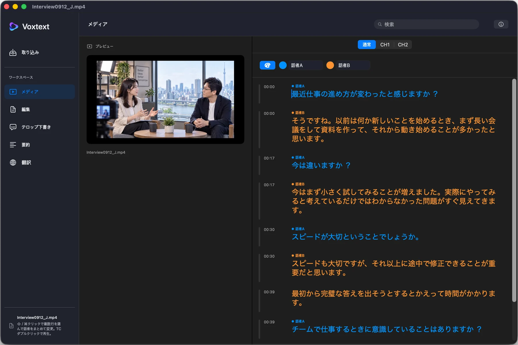Click the 00:30 timecode beside スピードが大切という
The width and height of the screenshot is (518, 345).
click(269, 230)
